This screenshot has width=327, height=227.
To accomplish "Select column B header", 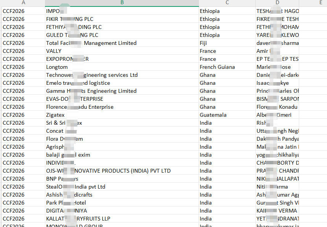I will click(122, 3).
